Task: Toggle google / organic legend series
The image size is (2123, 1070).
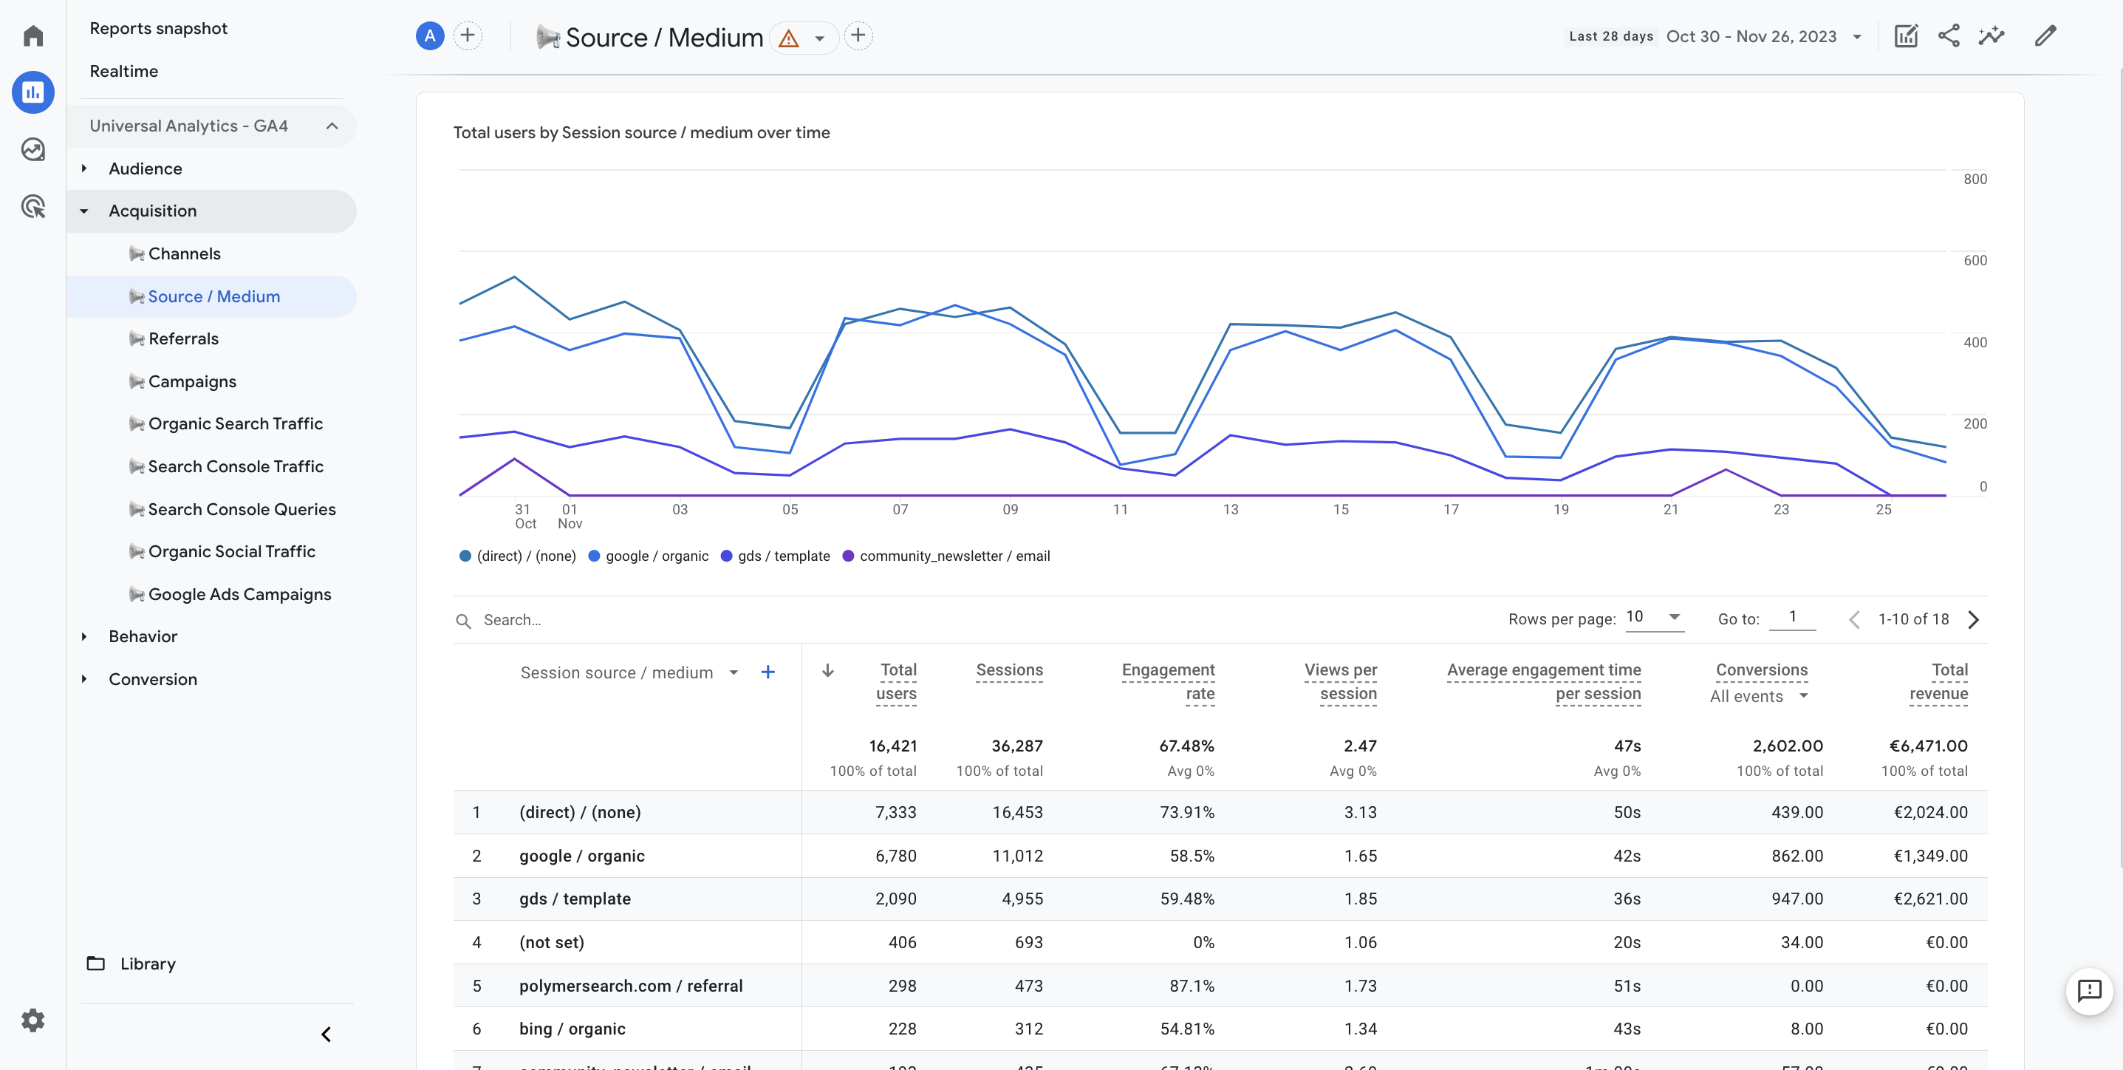Action: tap(649, 556)
